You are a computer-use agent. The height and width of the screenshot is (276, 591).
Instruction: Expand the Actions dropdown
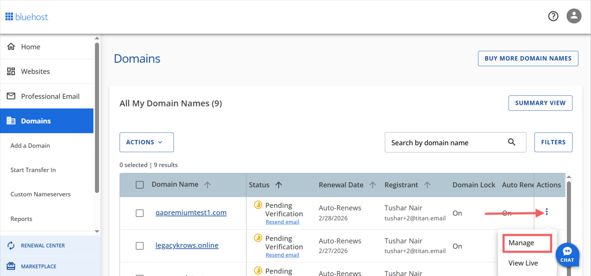(147, 142)
